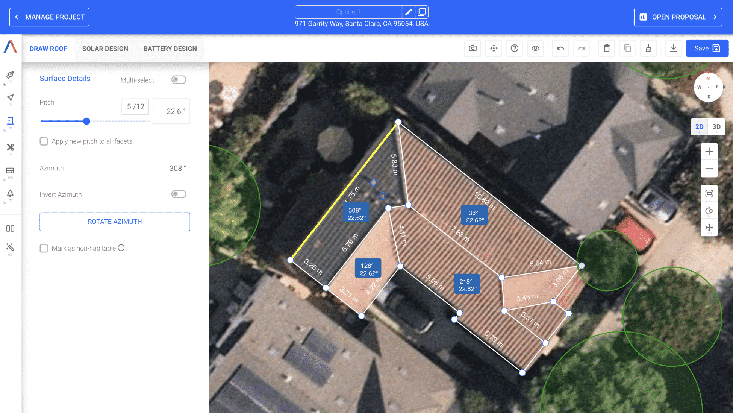Click the recenter crosshair arrows icon
This screenshot has width=733, height=413.
tap(494, 48)
